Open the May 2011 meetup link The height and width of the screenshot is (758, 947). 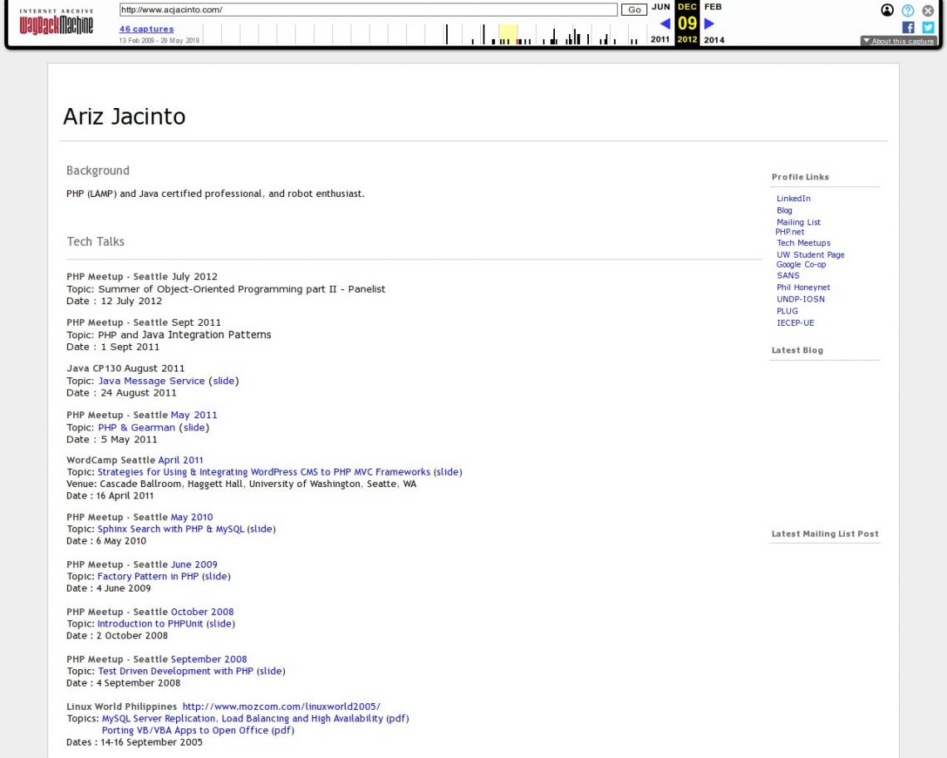194,416
